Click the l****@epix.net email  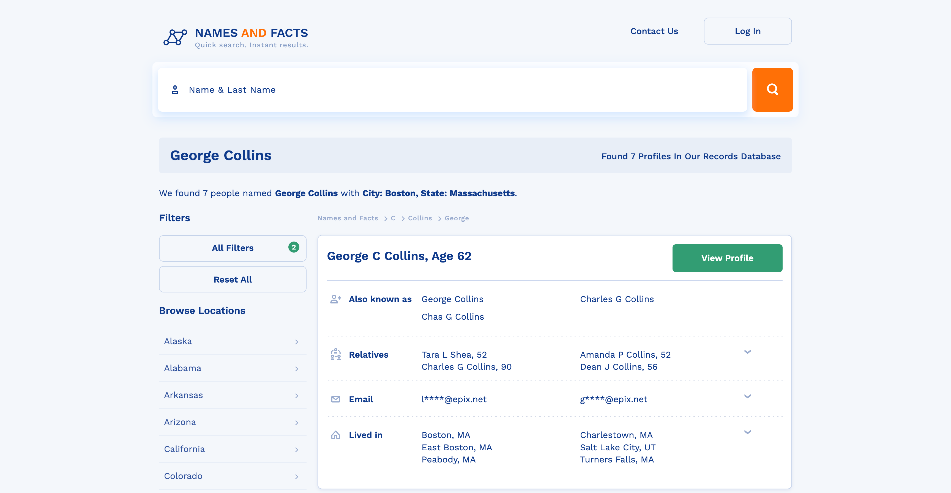[x=454, y=399]
